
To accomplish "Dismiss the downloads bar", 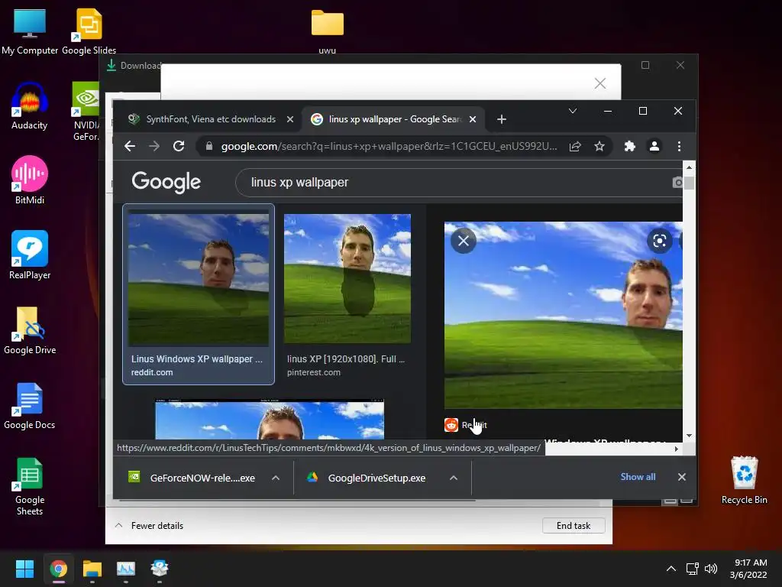I will 682,477.
